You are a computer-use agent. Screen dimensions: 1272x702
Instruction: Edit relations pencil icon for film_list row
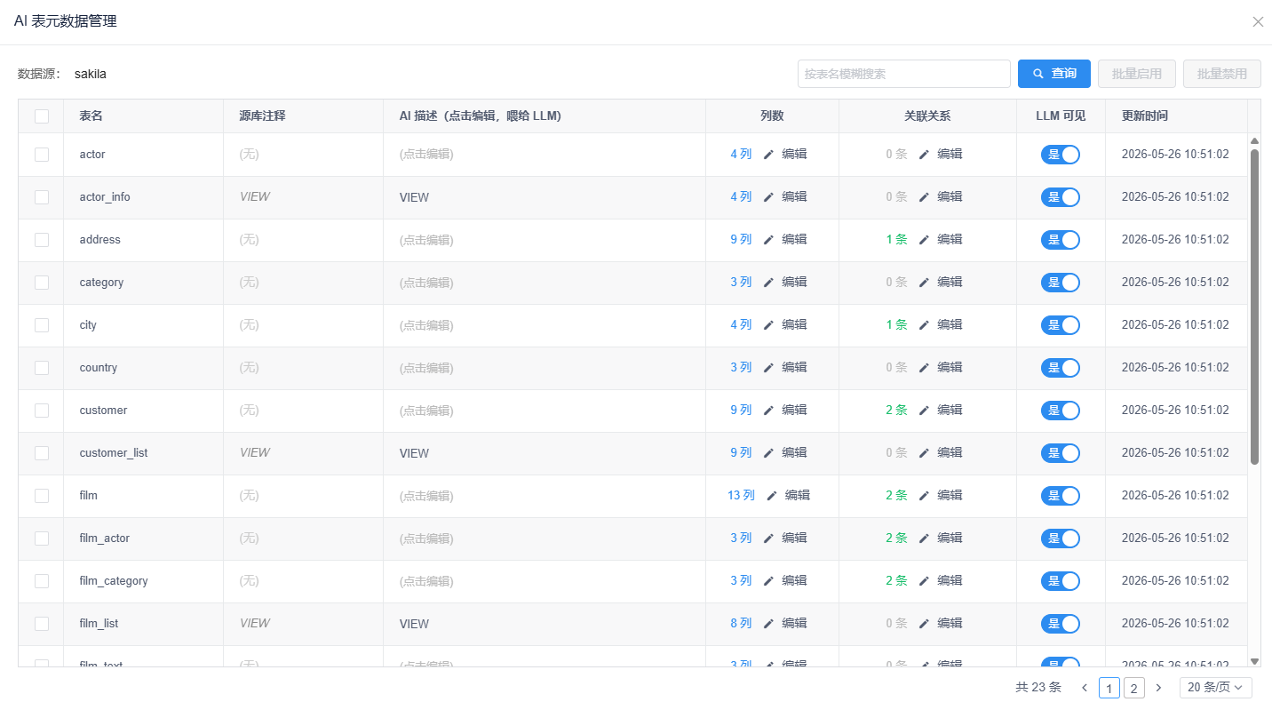[x=924, y=624]
